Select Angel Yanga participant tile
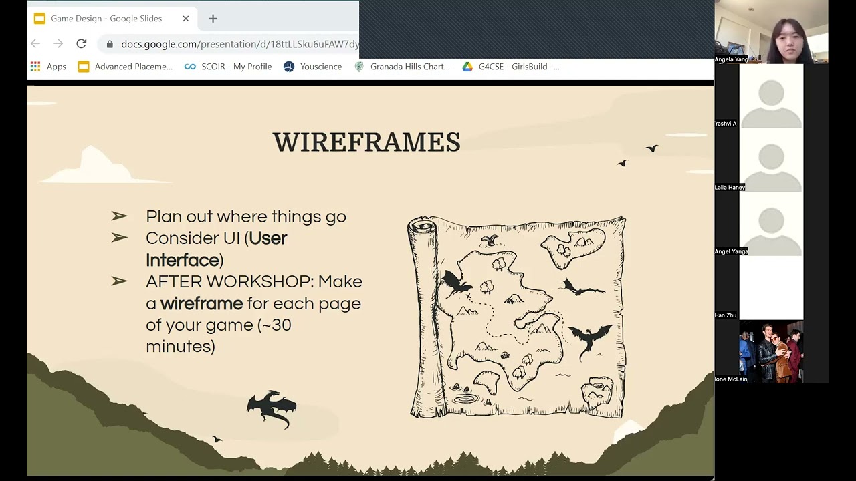Screen dimensions: 856x481 (x=771, y=224)
